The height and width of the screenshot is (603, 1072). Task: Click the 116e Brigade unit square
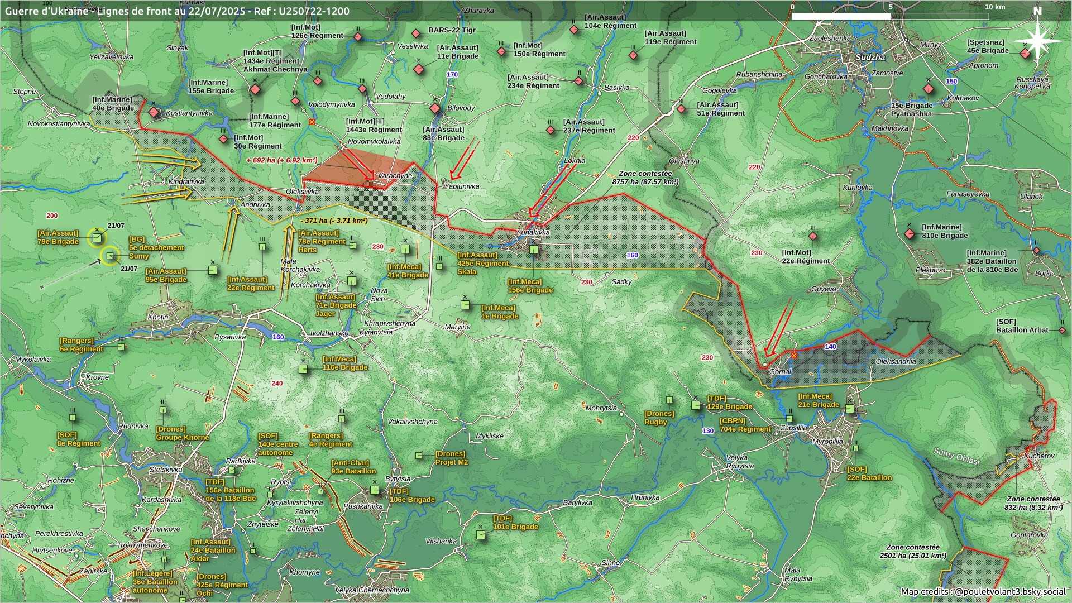click(303, 368)
